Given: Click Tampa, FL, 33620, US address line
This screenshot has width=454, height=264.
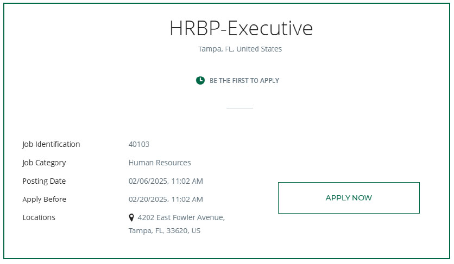Looking at the screenshot, I should [x=165, y=231].
